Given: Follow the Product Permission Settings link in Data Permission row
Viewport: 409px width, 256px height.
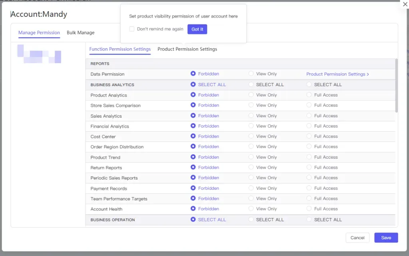Looking at the screenshot, I should coord(338,74).
